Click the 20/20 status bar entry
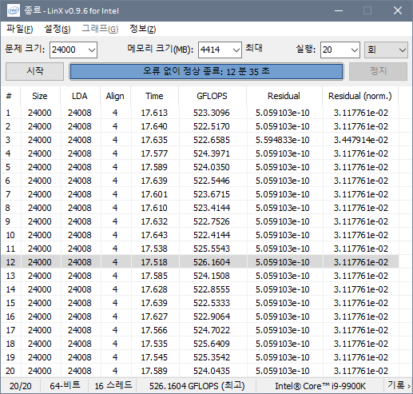The height and width of the screenshot is (394, 413). click(x=21, y=386)
